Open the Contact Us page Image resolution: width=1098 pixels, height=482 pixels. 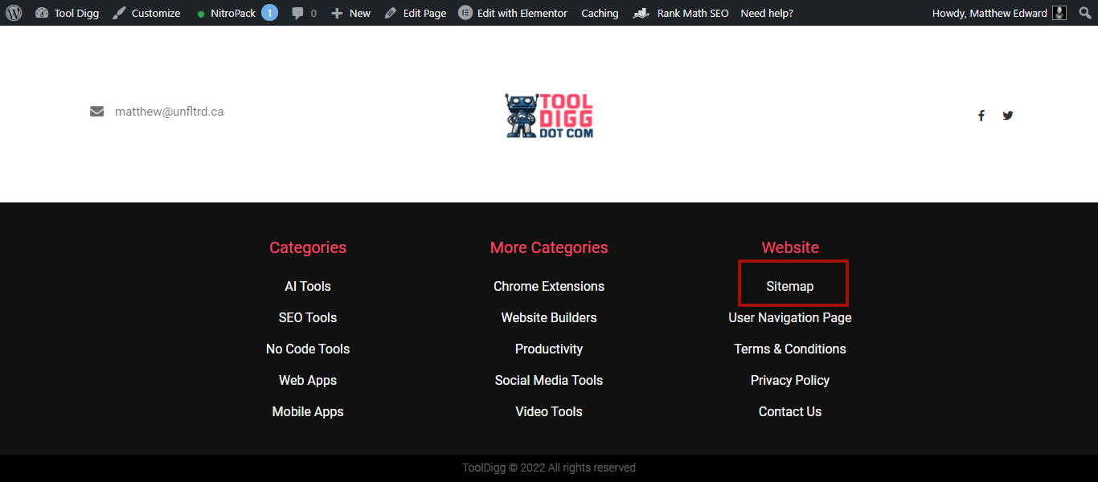pyautogui.click(x=790, y=411)
